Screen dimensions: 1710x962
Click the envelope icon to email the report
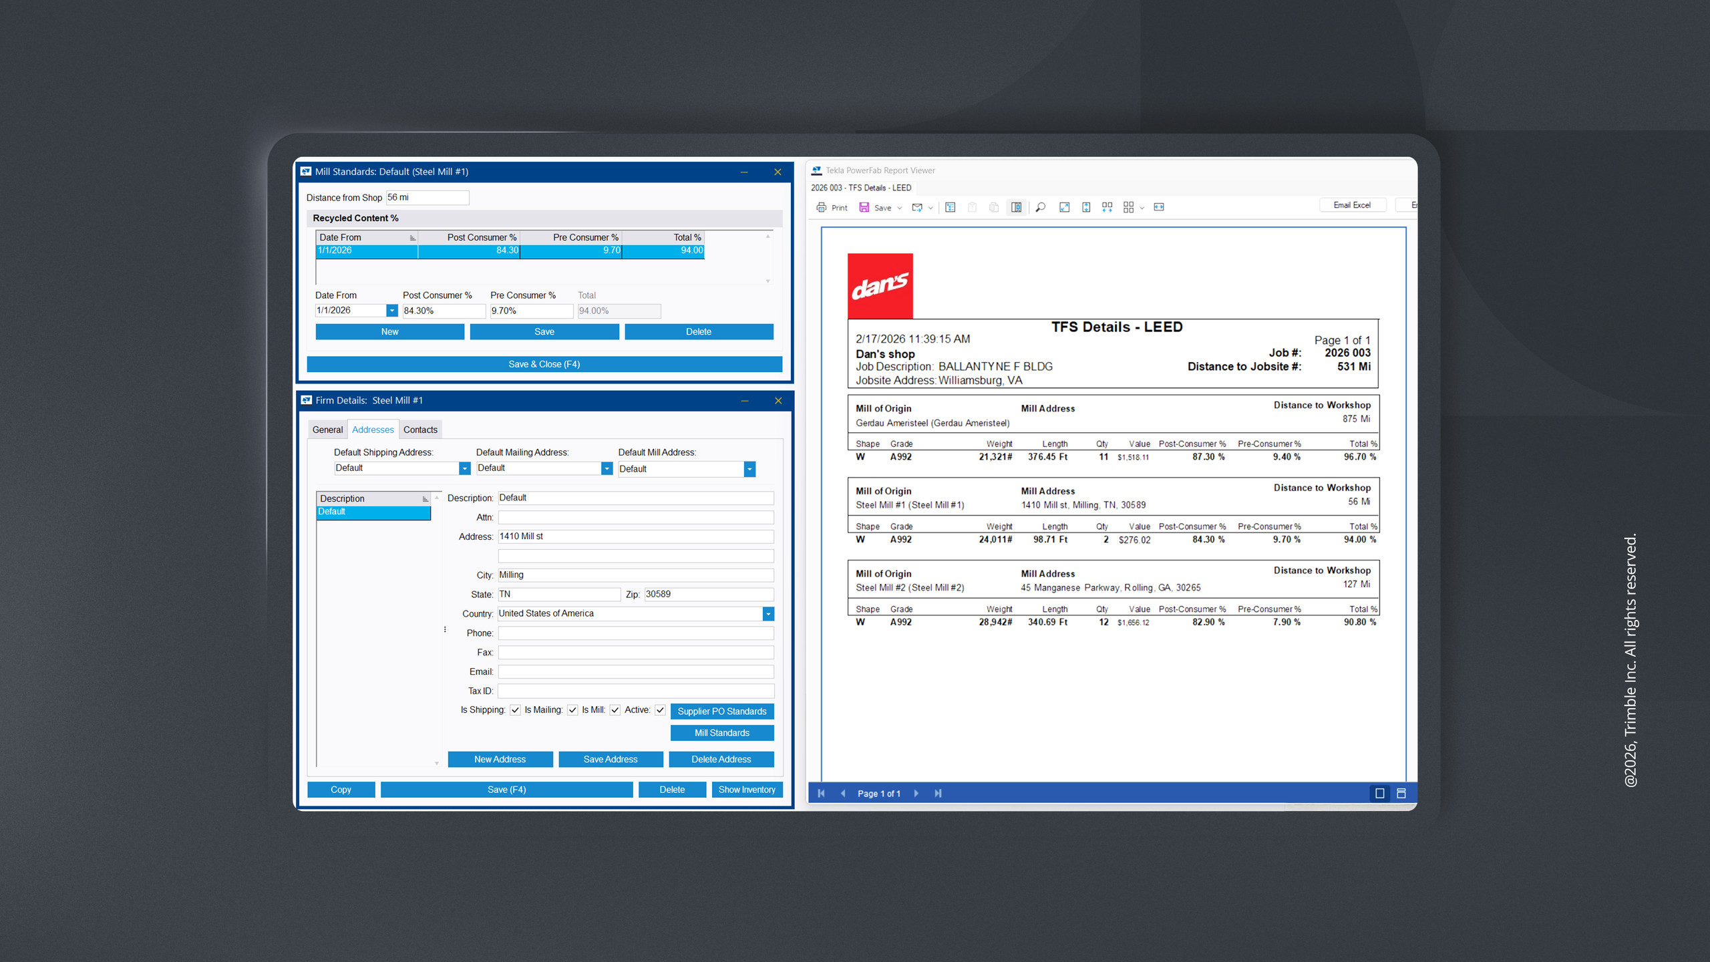(916, 207)
